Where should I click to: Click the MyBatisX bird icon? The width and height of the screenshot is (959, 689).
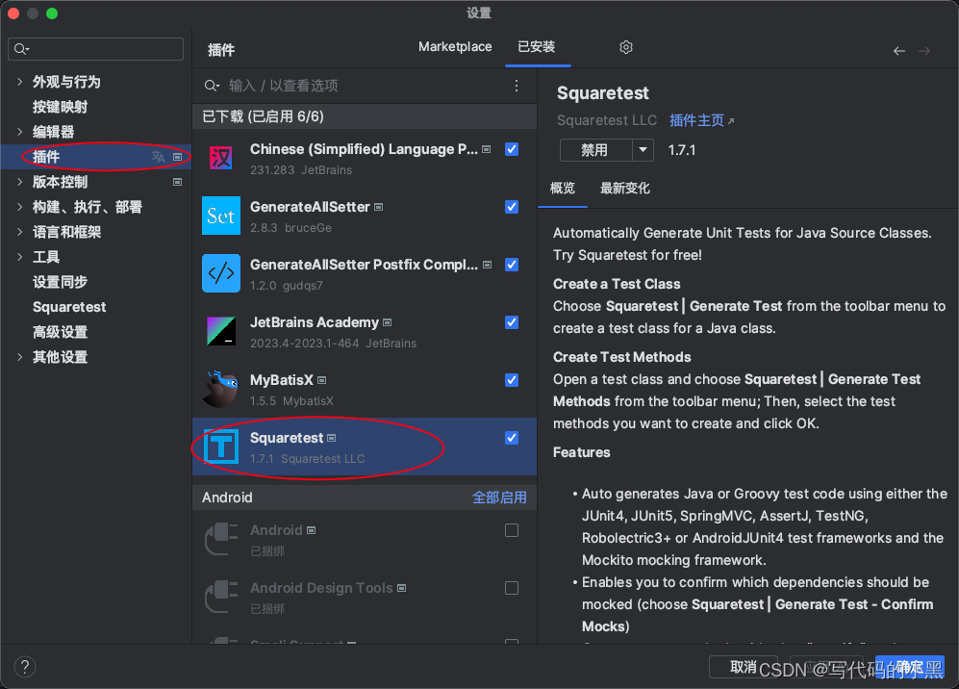tap(221, 389)
